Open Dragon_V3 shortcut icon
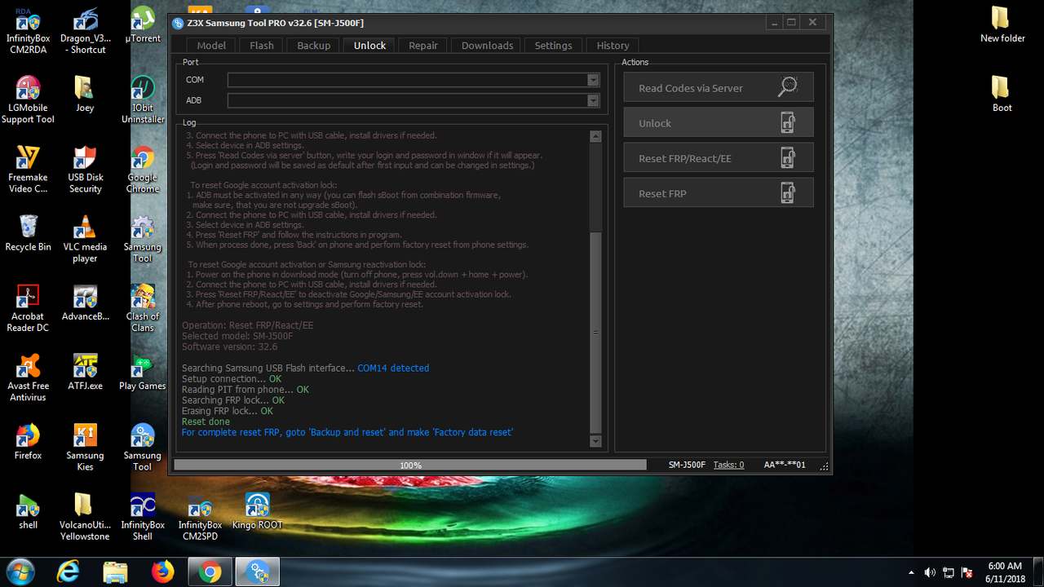The image size is (1044, 587). (x=85, y=31)
